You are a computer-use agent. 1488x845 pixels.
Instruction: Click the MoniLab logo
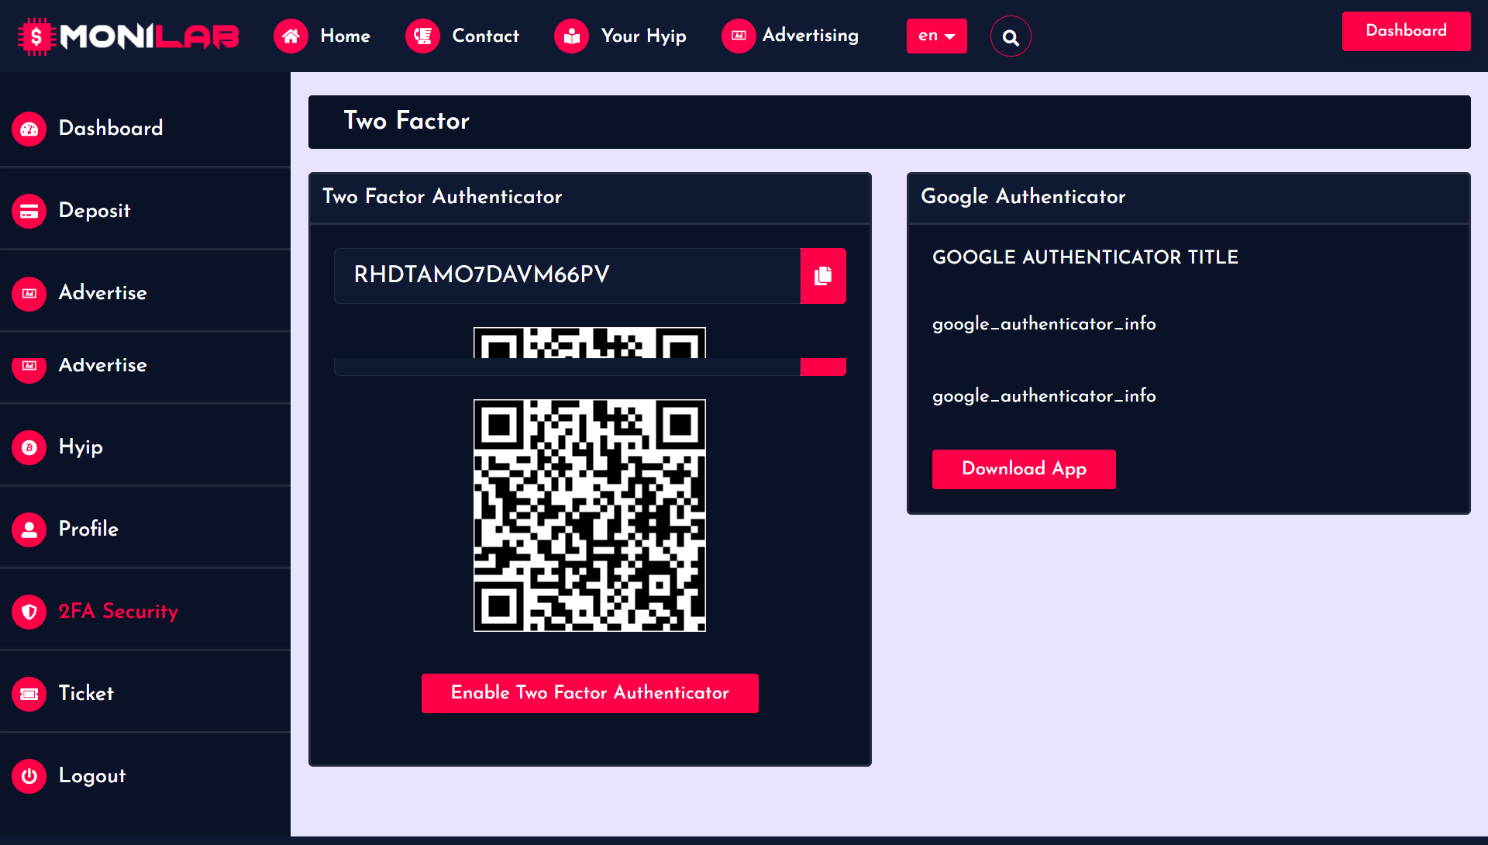point(129,36)
